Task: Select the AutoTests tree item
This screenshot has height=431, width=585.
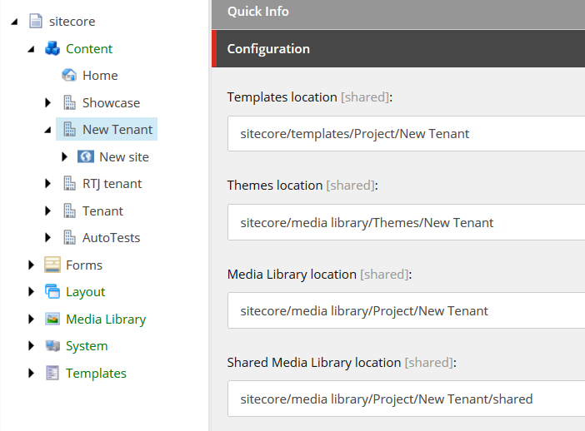Action: (111, 238)
